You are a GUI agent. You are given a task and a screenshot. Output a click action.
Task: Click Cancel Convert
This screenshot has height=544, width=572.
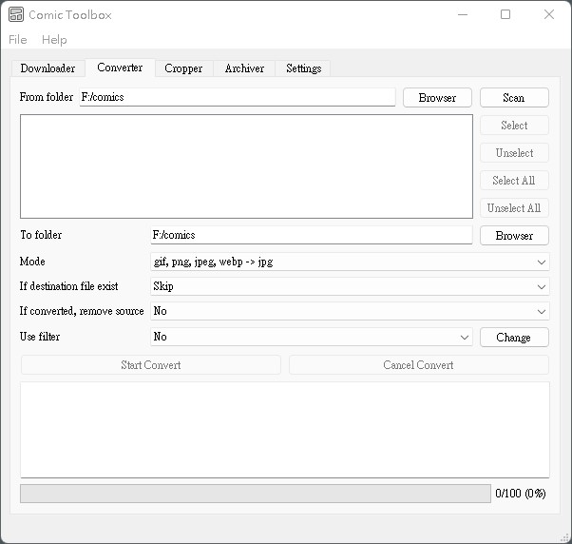pos(419,365)
